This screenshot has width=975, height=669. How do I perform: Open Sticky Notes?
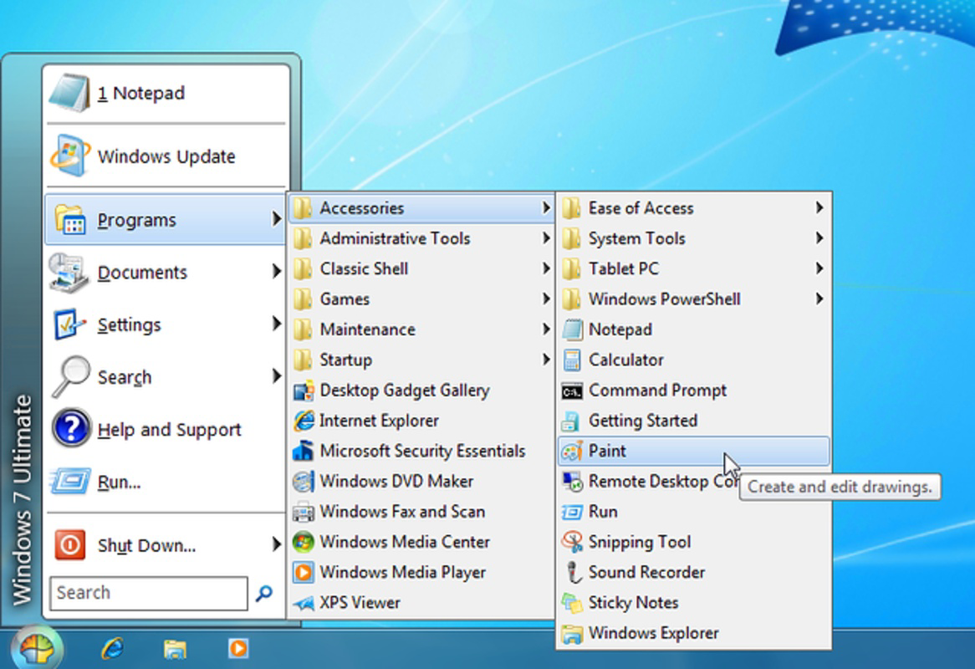point(633,602)
